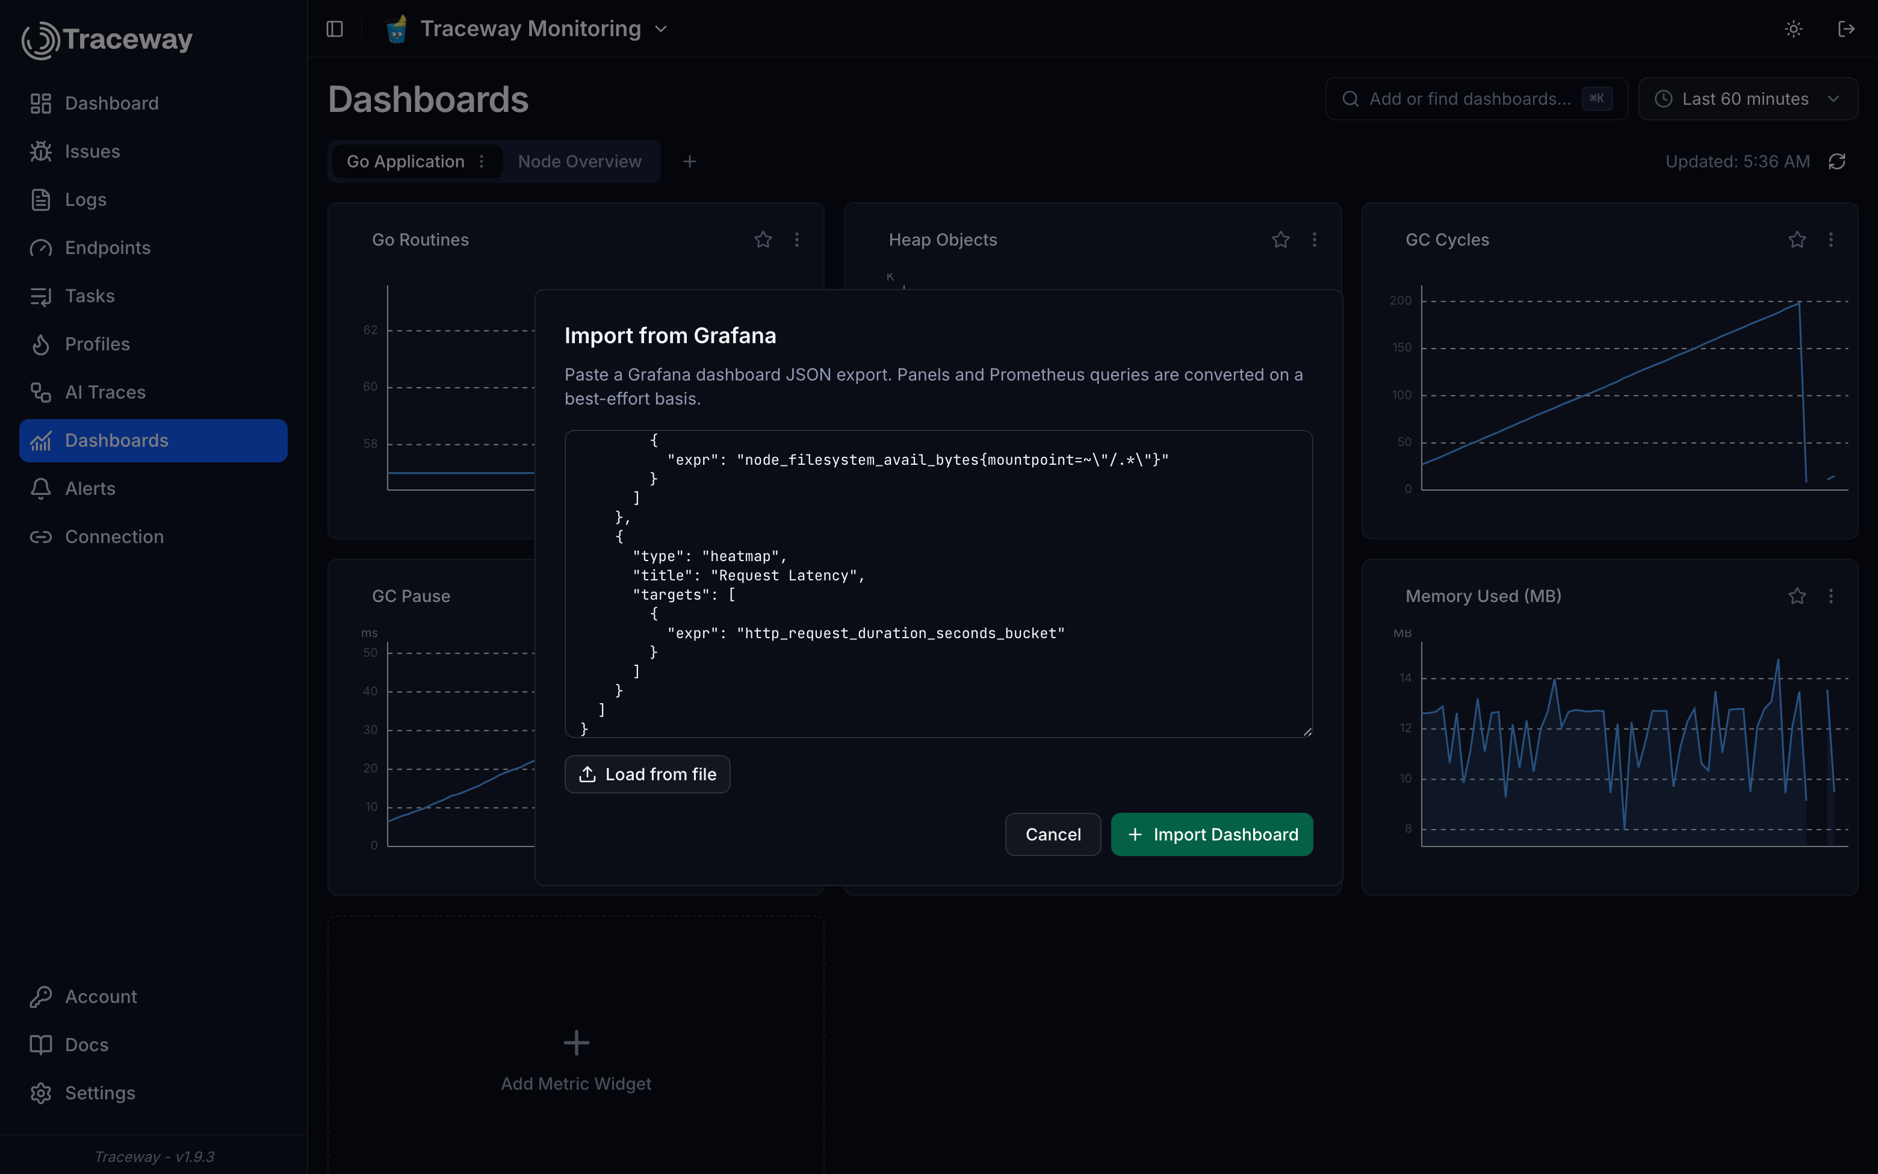Click the GC Pause widget title
This screenshot has width=1878, height=1174.
[x=411, y=596]
